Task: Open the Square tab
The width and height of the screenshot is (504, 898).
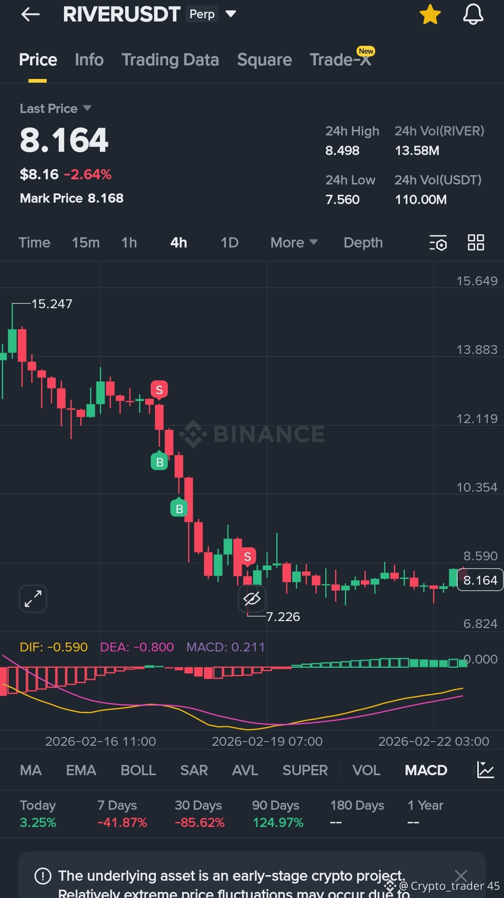Action: tap(264, 60)
